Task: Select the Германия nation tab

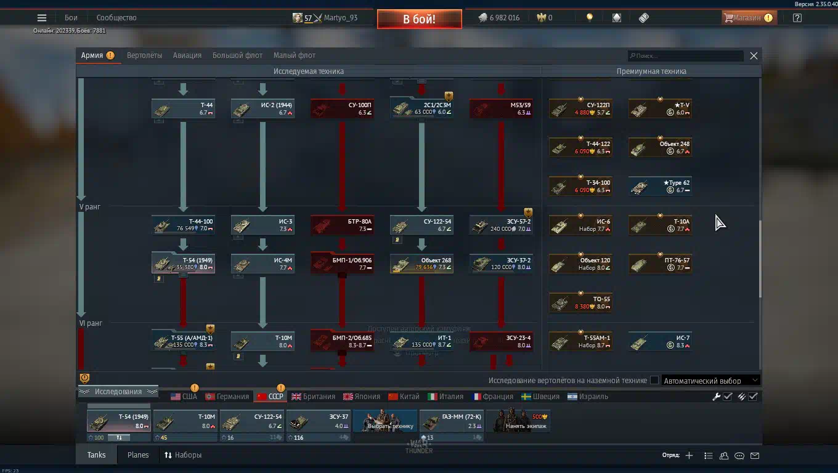Action: (x=227, y=397)
